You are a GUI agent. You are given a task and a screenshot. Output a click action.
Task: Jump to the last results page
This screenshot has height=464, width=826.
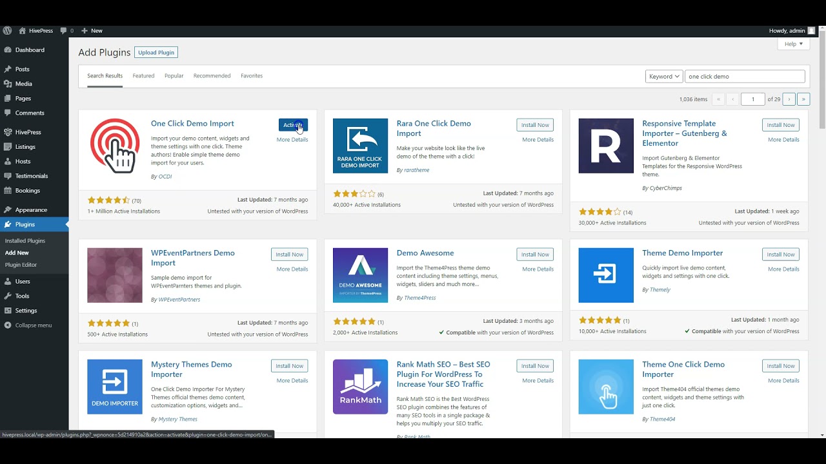click(803, 99)
